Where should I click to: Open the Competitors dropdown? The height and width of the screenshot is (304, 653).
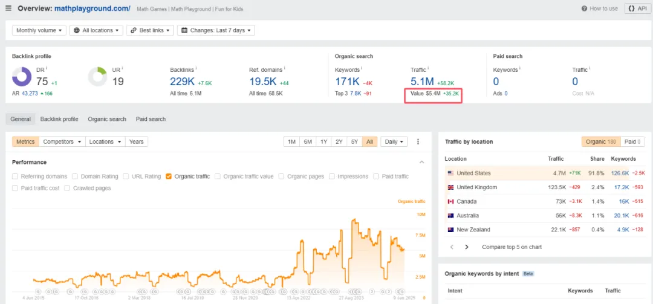click(x=62, y=141)
